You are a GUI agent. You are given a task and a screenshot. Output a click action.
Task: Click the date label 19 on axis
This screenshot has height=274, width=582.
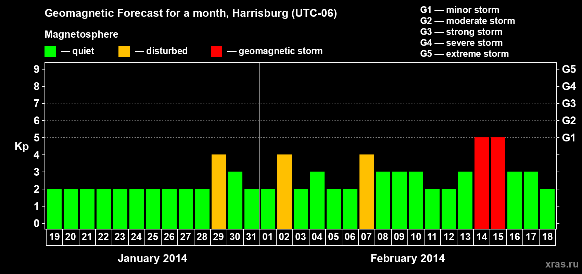54,237
